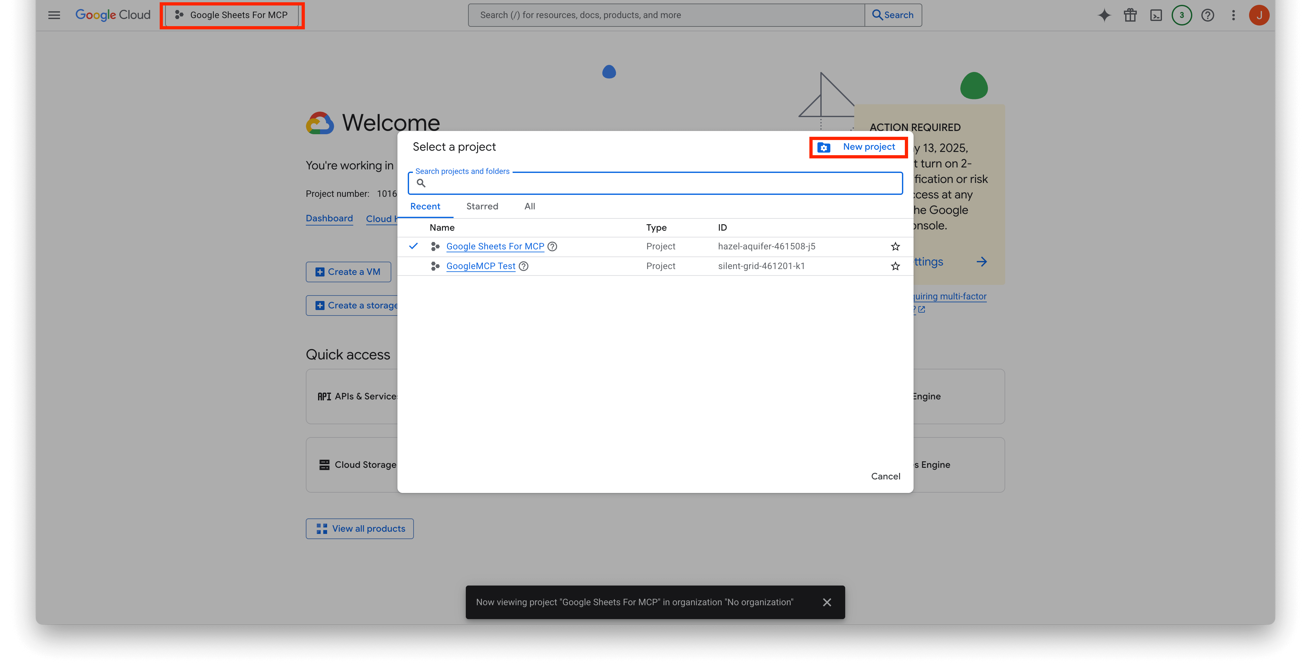
Task: Open the free trial gift icon
Action: pos(1130,15)
